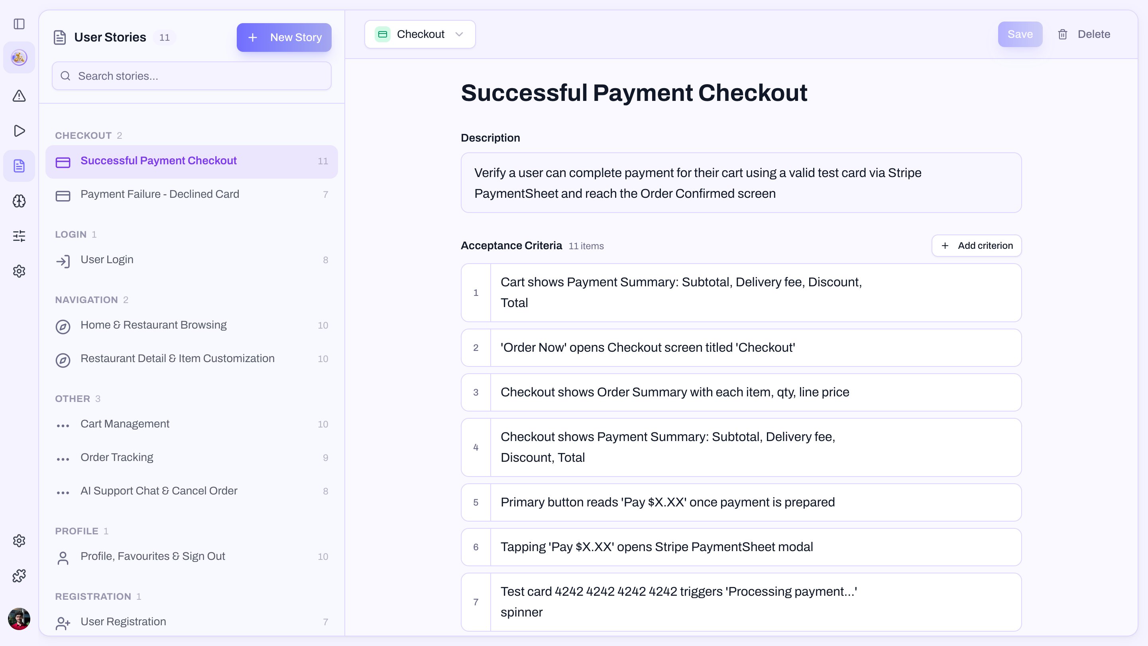Select the User Login story
The image size is (1148, 646).
pos(192,260)
